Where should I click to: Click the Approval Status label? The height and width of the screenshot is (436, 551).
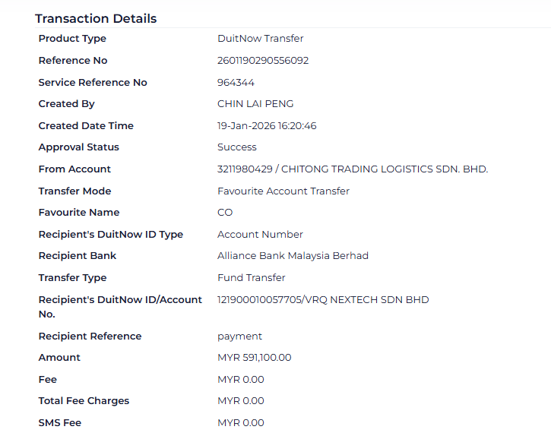point(79,147)
